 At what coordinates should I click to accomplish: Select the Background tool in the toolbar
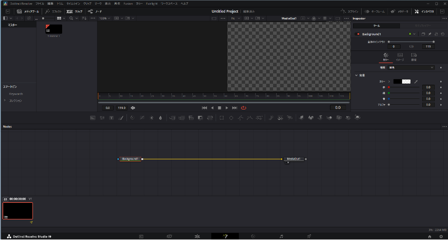coord(93,117)
